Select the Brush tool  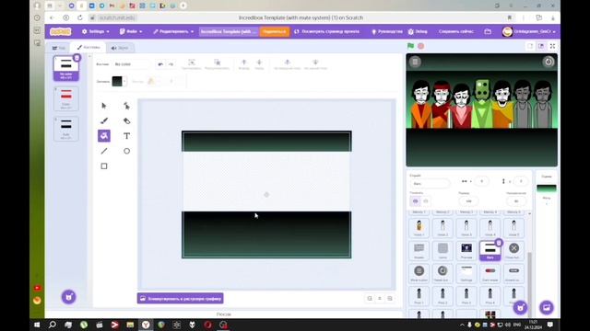point(104,120)
